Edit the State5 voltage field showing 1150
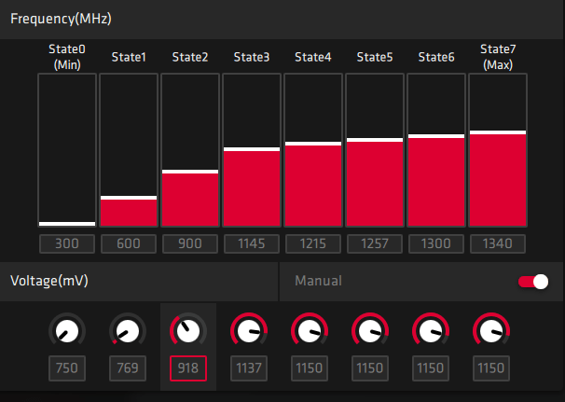565x402 pixels. pos(370,368)
